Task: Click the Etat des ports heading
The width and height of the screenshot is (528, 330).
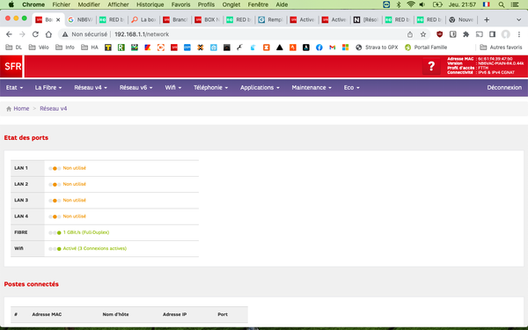Action: (x=26, y=138)
